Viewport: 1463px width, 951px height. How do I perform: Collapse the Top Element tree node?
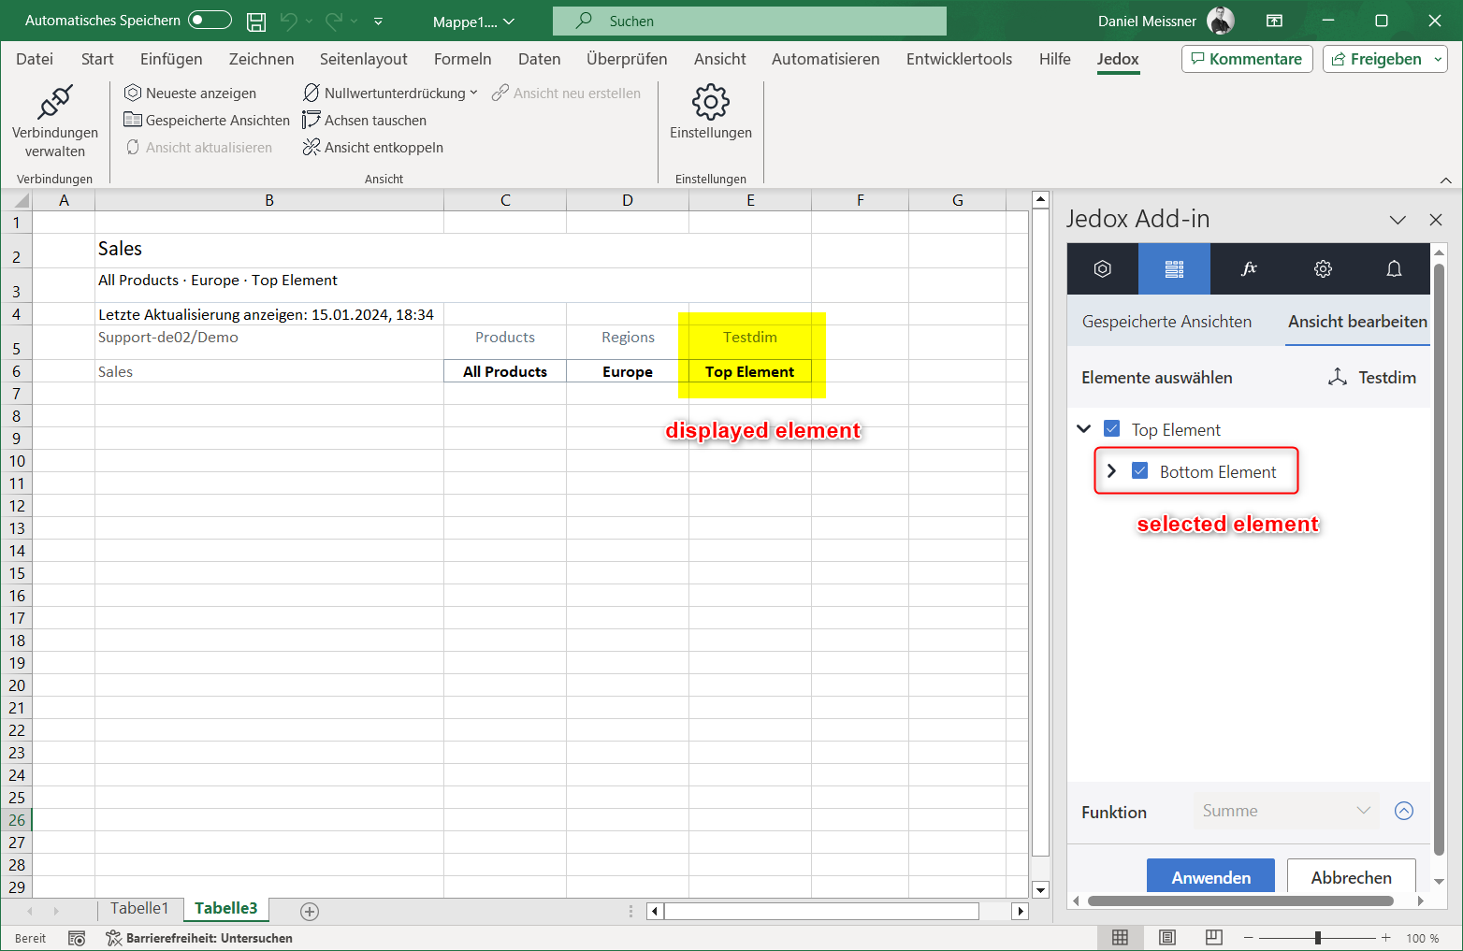click(x=1084, y=429)
